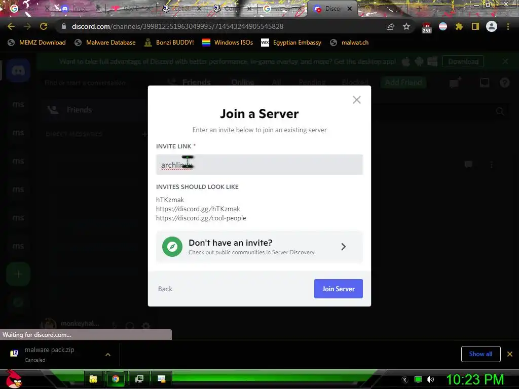Switch to the second Google tab

(281, 9)
